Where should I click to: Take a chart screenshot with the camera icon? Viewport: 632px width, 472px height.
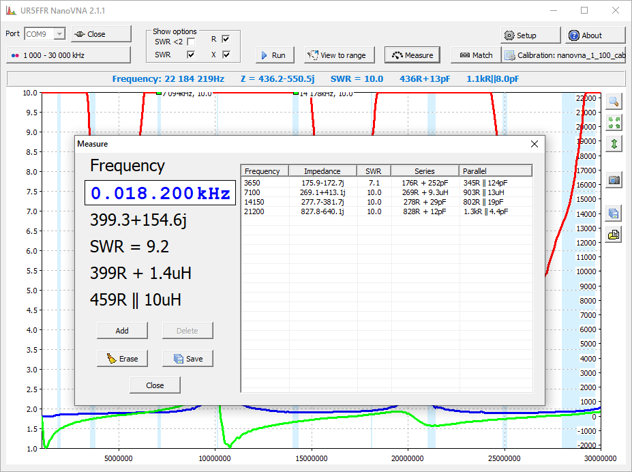(614, 180)
